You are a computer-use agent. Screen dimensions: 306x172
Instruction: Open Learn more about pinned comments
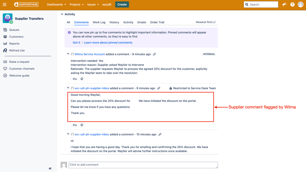tap(108, 42)
